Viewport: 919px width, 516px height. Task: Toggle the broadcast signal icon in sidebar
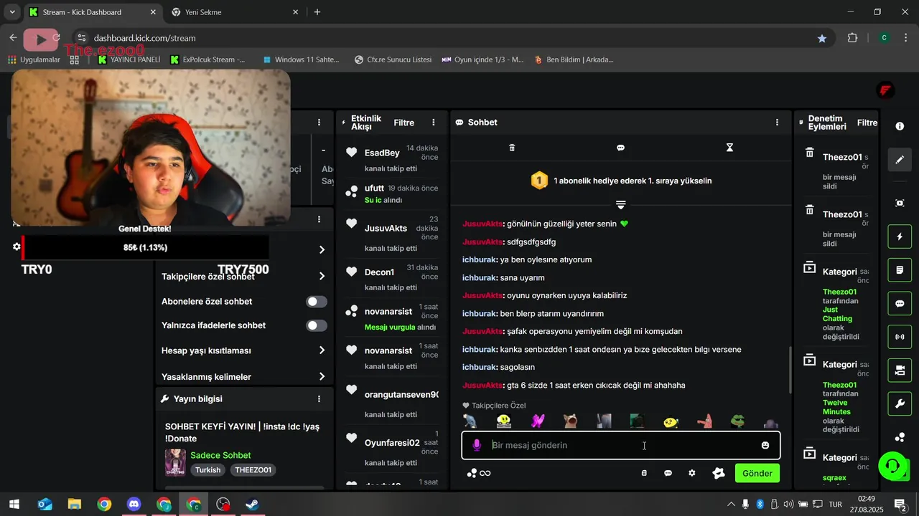tap(900, 337)
